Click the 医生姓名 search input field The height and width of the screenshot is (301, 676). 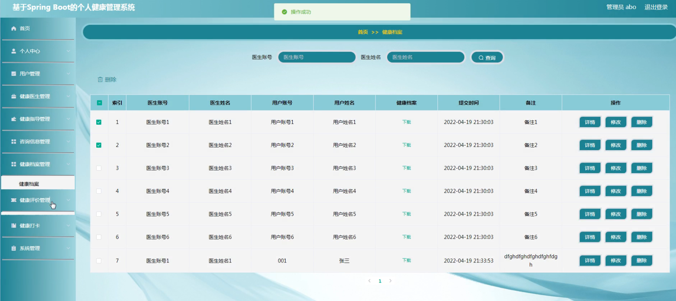425,57
